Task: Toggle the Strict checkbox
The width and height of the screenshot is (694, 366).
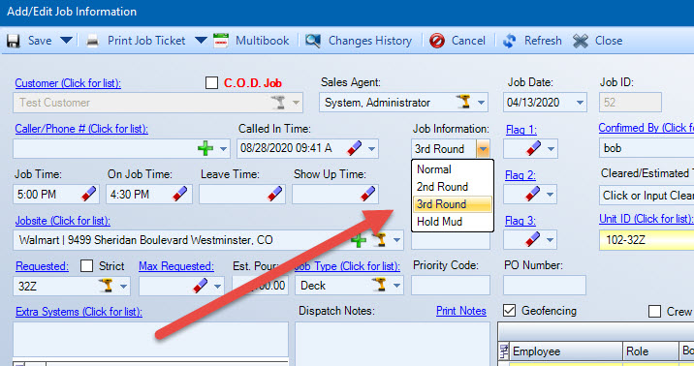Action: point(87,265)
